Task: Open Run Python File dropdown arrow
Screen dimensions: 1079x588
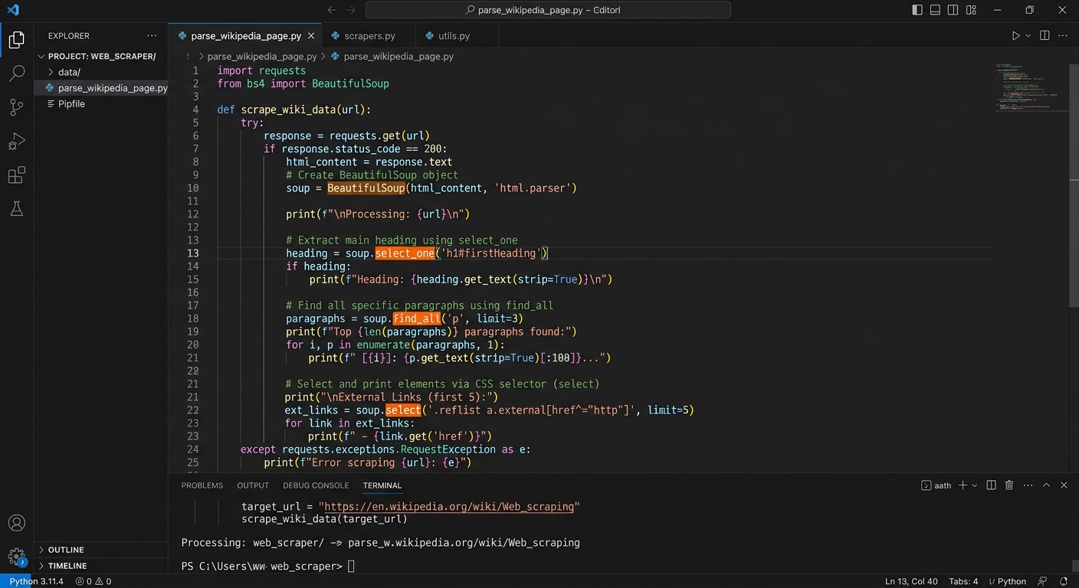Action: (1028, 36)
